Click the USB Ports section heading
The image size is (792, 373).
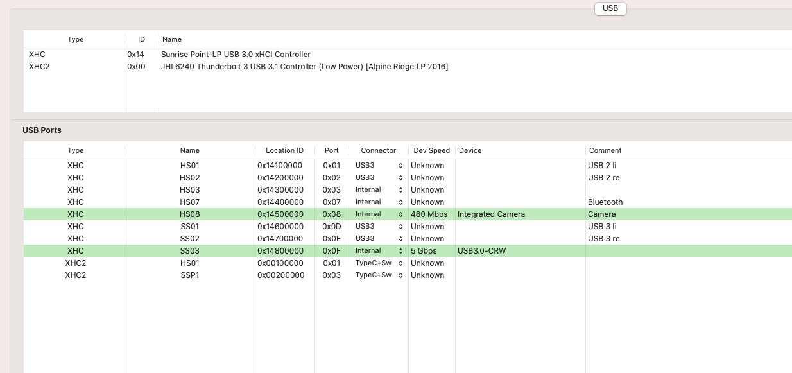pyautogui.click(x=42, y=130)
